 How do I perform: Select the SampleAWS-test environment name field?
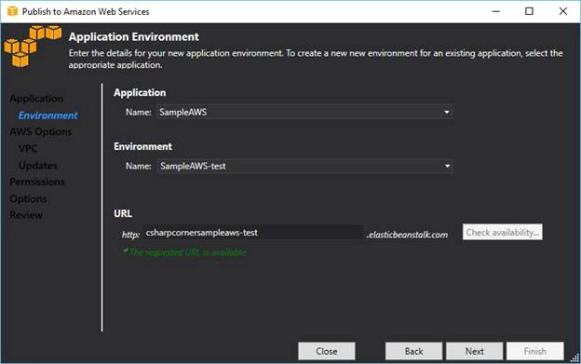[304, 167]
